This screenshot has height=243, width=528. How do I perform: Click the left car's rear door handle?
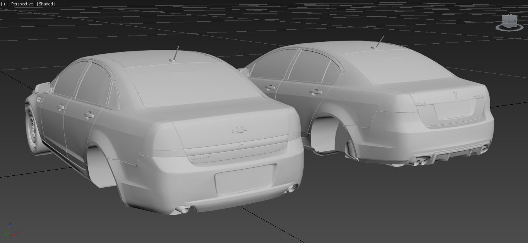(89, 115)
